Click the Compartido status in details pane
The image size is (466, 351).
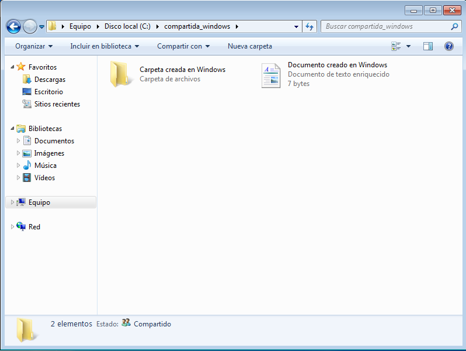[x=152, y=324]
